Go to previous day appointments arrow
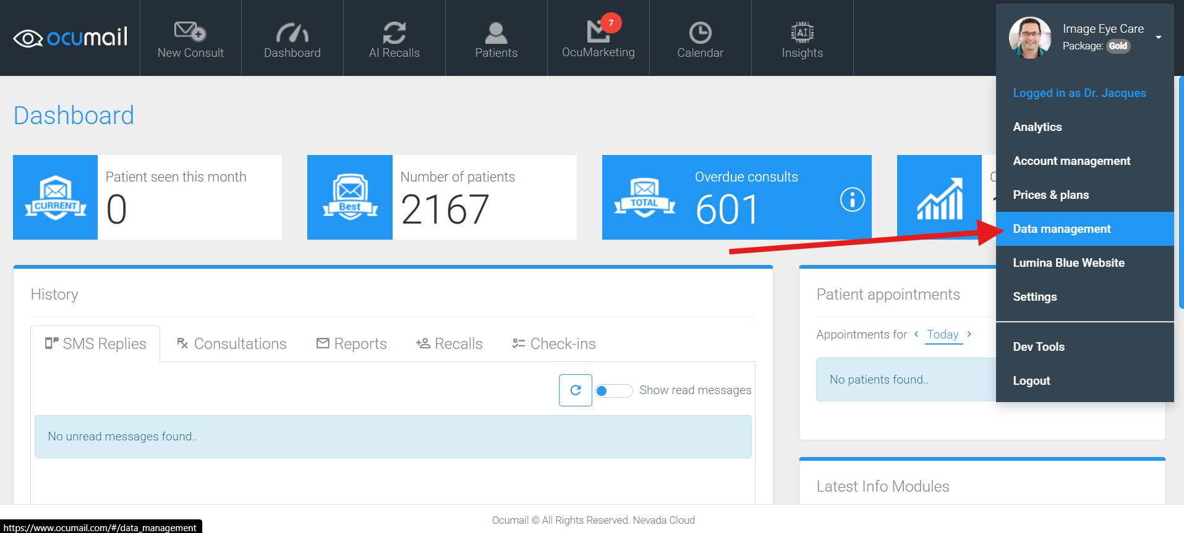Screen dimensions: 1184x533 coord(916,334)
